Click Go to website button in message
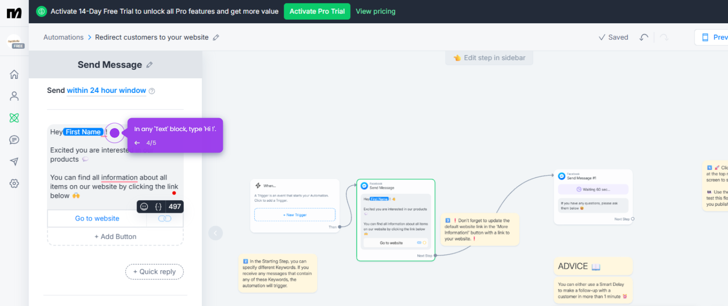Viewport: 728px width, 306px height. pyautogui.click(x=97, y=219)
